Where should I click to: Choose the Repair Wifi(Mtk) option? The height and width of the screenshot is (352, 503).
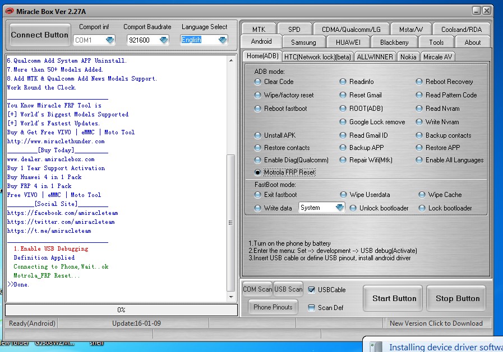point(343,160)
